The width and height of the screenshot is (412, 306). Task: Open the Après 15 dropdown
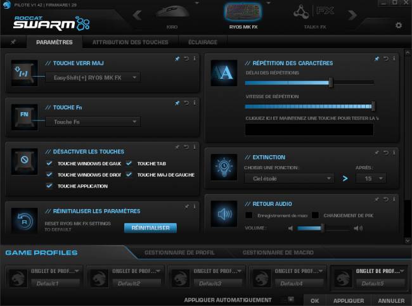(x=371, y=179)
